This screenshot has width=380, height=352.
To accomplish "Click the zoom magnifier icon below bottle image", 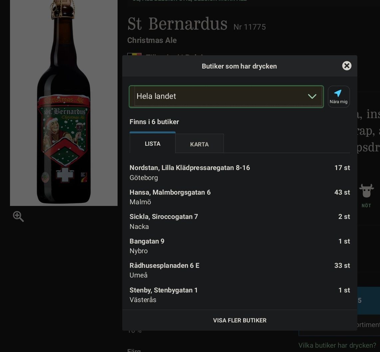I will (x=18, y=216).
